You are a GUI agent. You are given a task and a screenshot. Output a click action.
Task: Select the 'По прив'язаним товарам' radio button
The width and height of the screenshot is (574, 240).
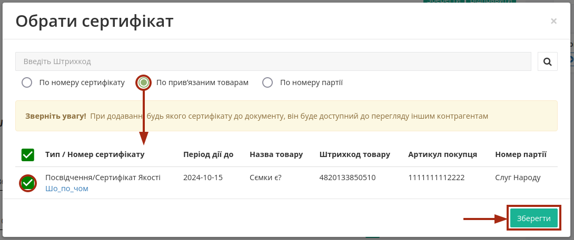(x=144, y=82)
